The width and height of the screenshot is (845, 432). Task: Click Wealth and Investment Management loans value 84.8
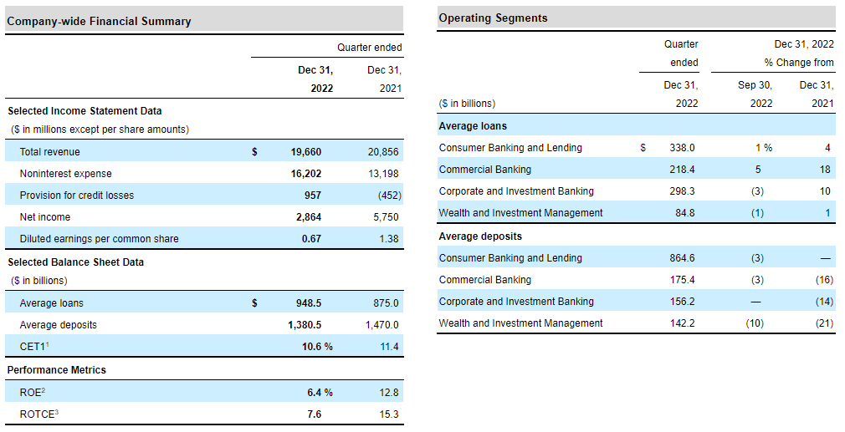(685, 213)
